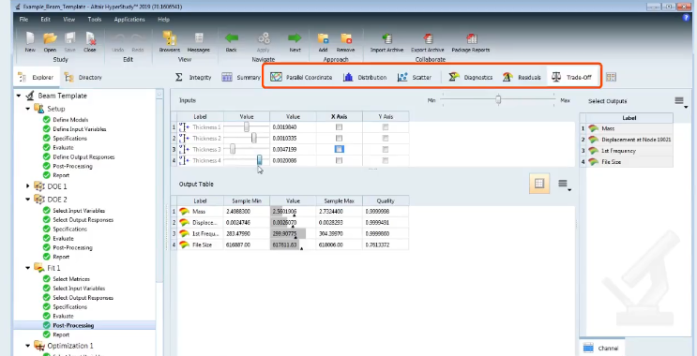The width and height of the screenshot is (697, 356).
Task: Open the Help menu
Action: tap(163, 20)
